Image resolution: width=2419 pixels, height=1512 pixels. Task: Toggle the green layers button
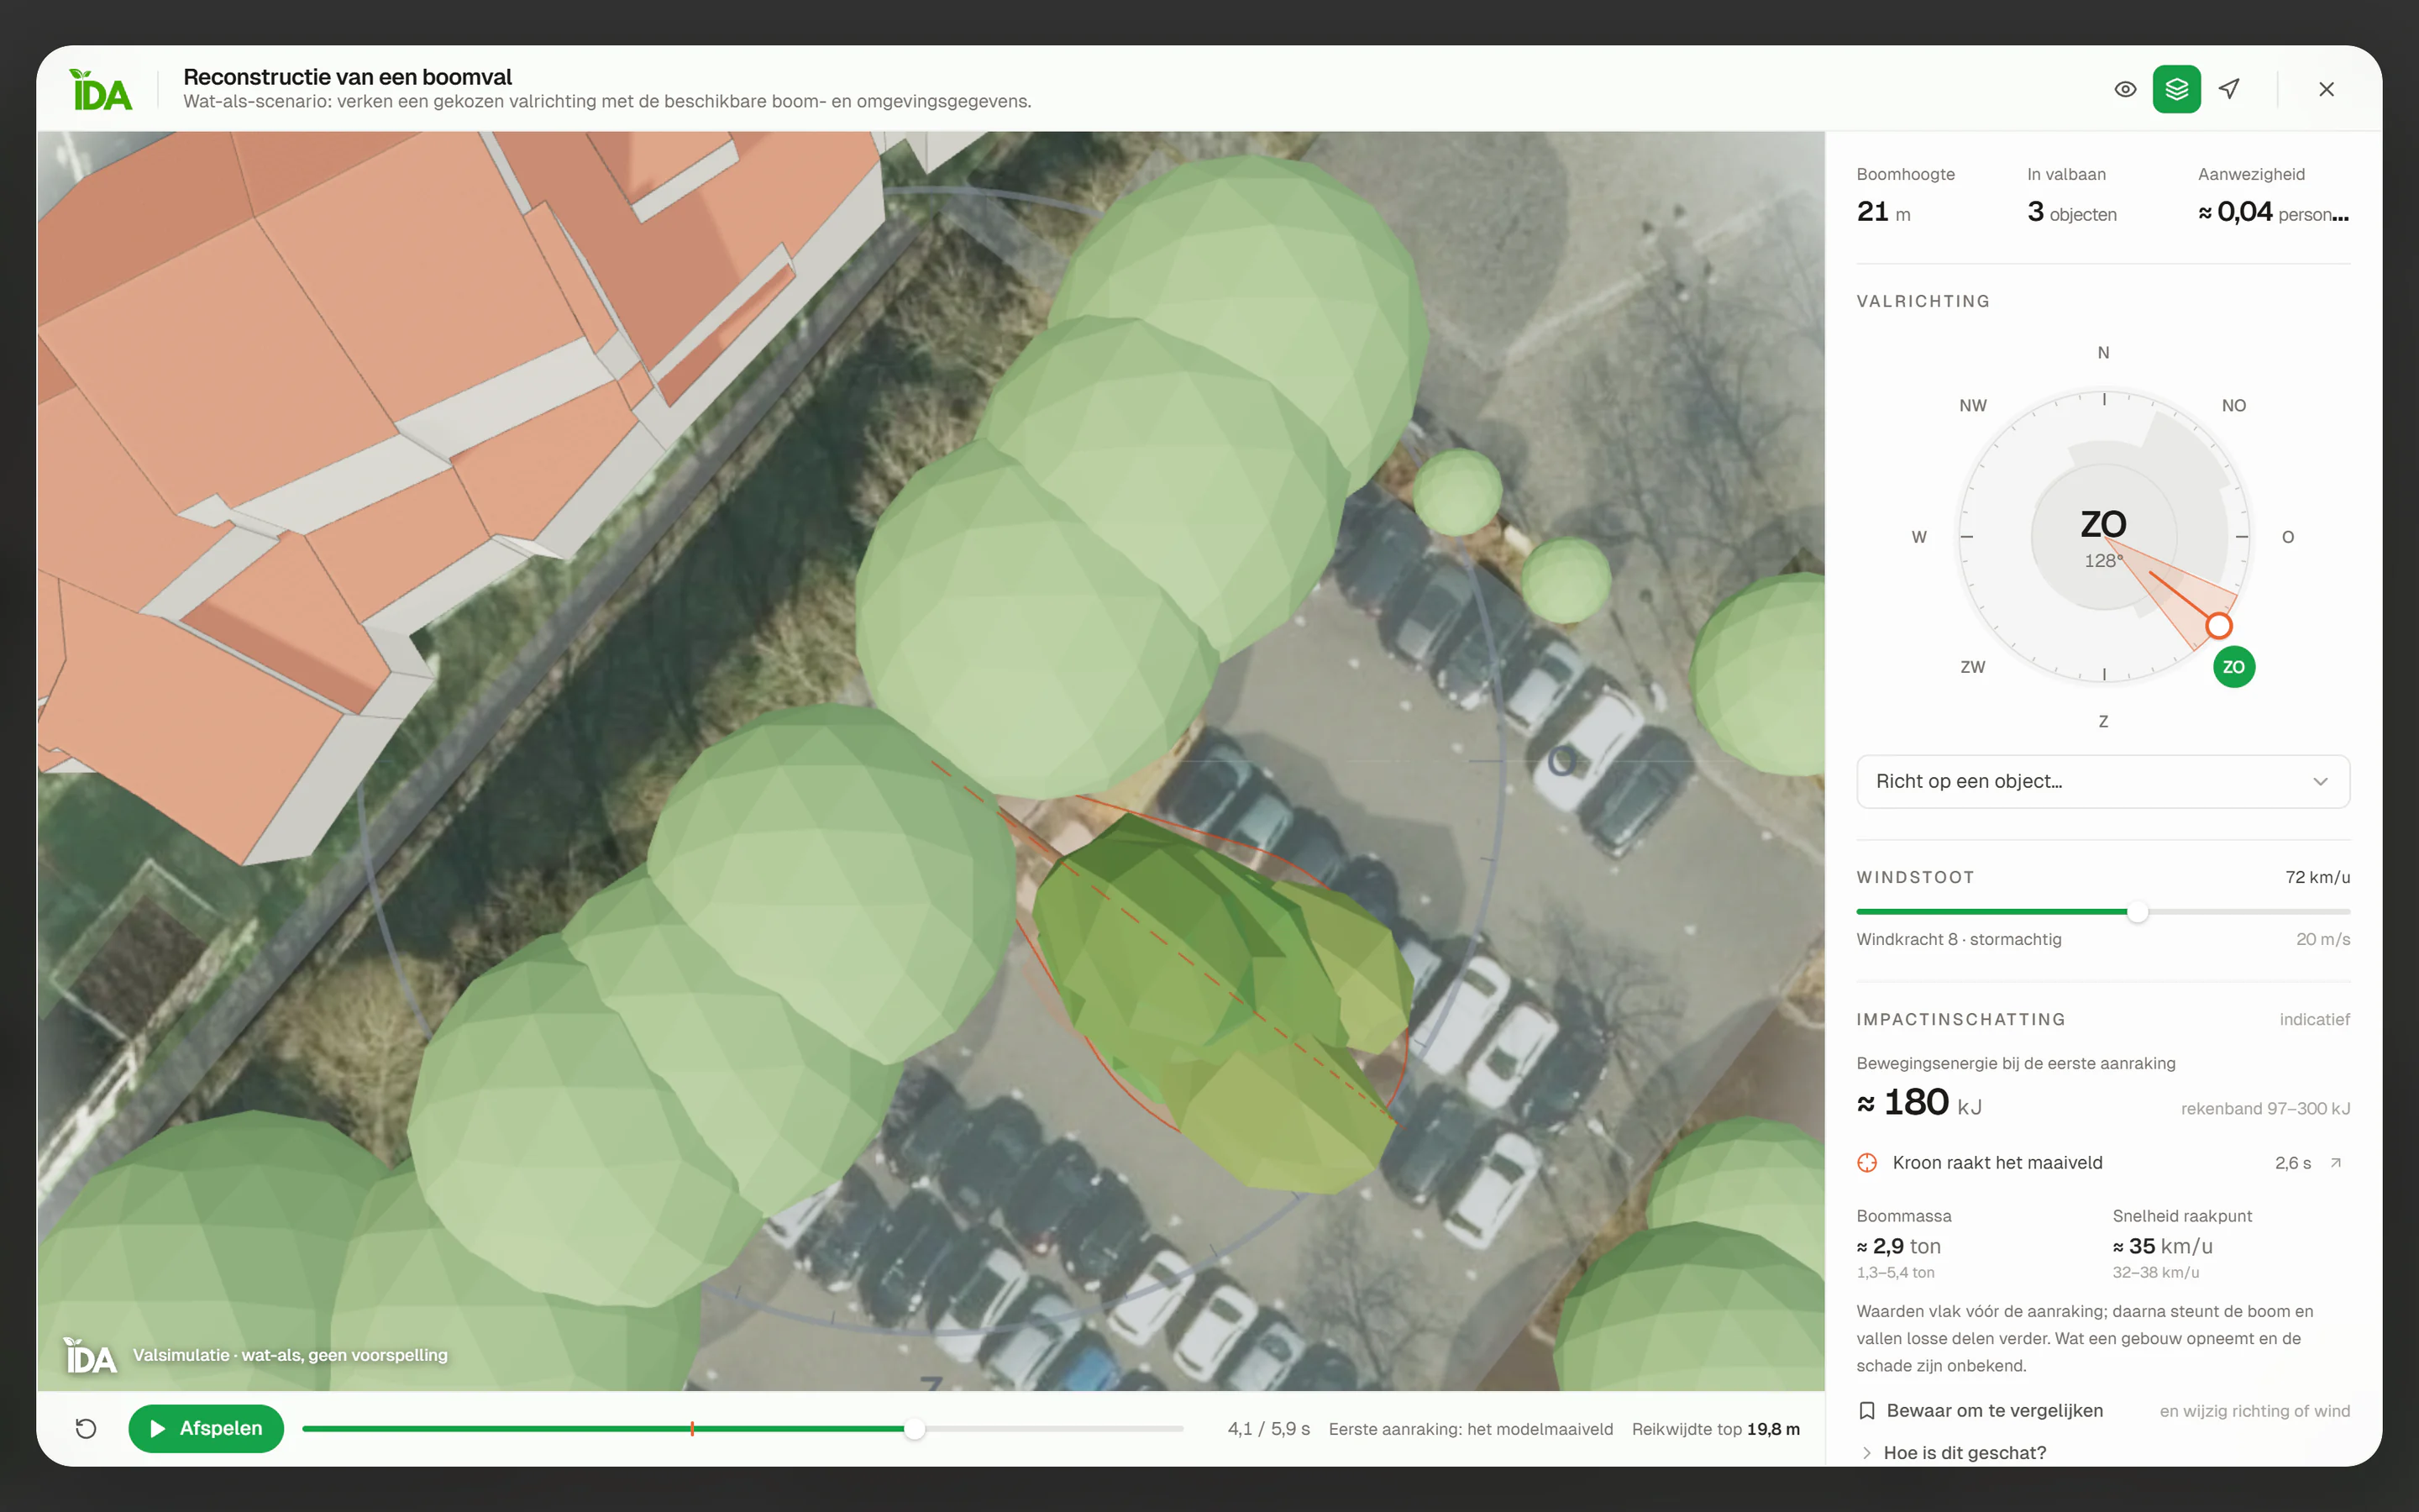pyautogui.click(x=2176, y=89)
